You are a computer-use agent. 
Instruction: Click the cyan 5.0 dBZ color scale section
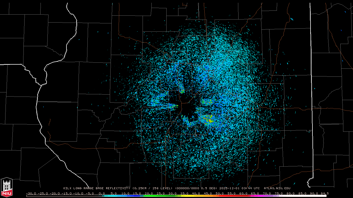point(114,196)
